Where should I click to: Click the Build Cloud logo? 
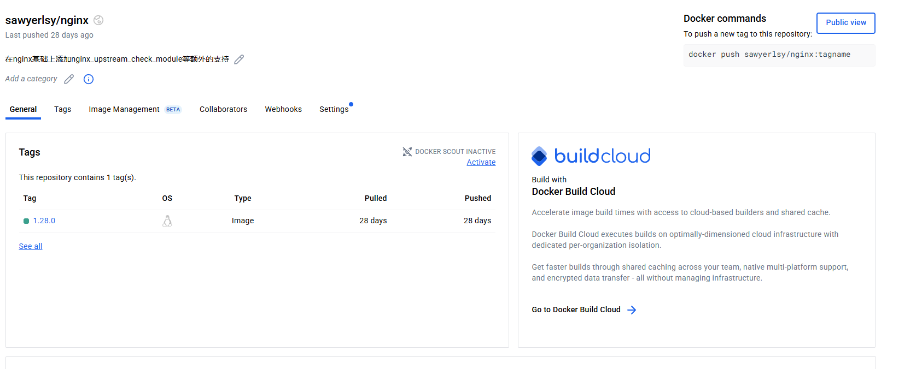click(591, 156)
